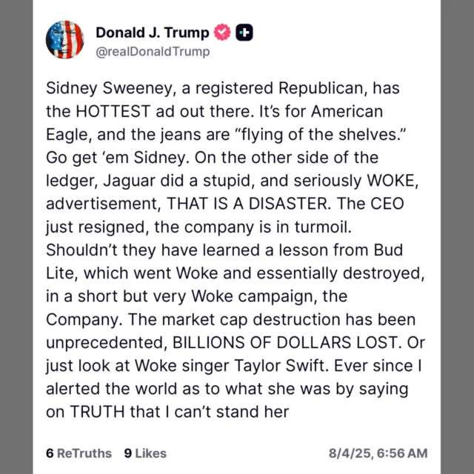This screenshot has height=474, width=474.
Task: Open the @realDonaldTrump handle
Action: click(x=153, y=52)
